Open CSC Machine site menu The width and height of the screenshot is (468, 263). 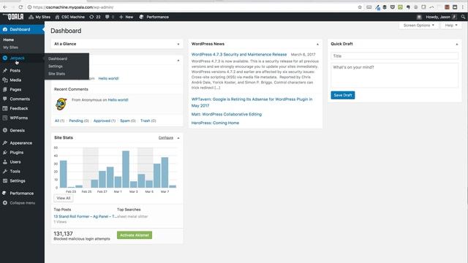coord(70,17)
